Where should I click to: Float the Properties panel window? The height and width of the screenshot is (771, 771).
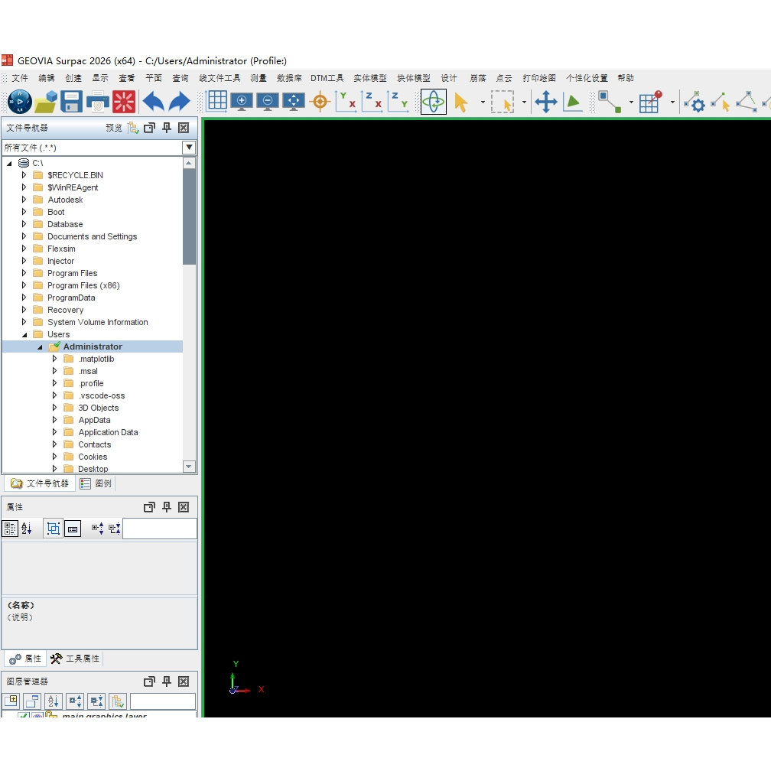[149, 507]
